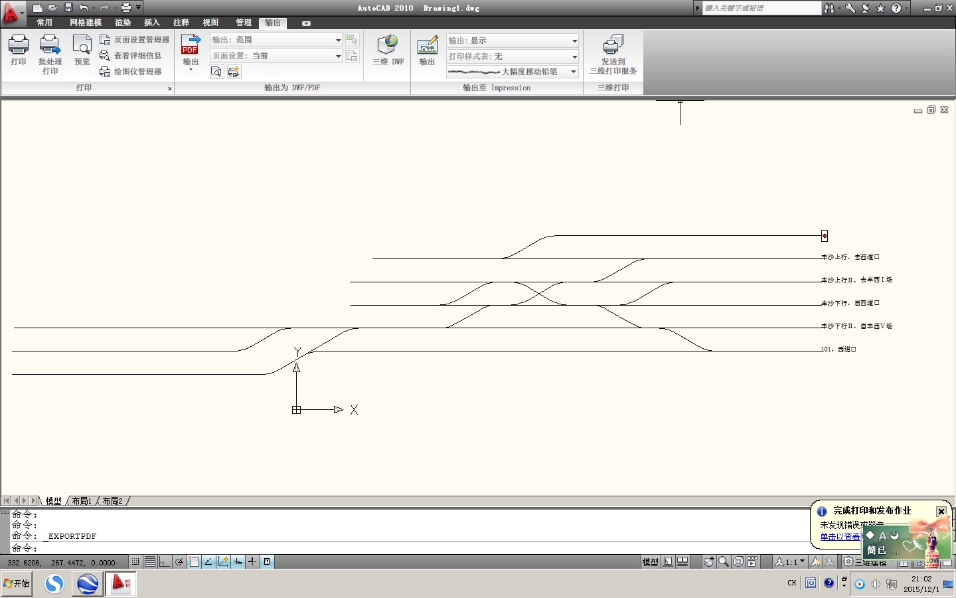Click the Impression 输出 export button
The height and width of the screenshot is (598, 956).
[427, 51]
